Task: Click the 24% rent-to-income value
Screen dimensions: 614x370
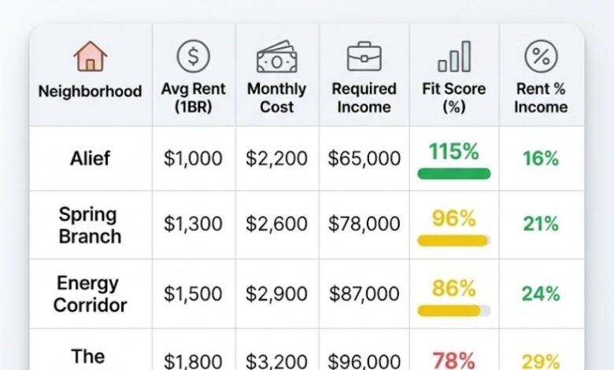Action: coord(541,294)
